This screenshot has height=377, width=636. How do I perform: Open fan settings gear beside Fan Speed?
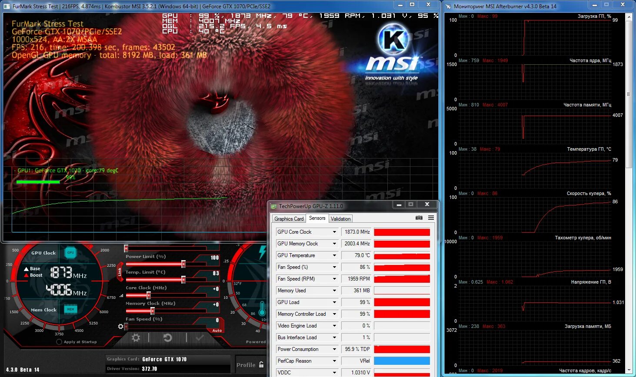pos(121,326)
